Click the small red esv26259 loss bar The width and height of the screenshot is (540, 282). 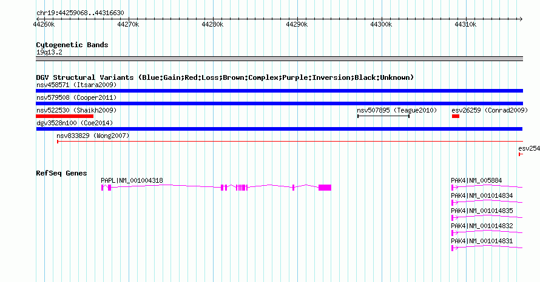pos(456,116)
